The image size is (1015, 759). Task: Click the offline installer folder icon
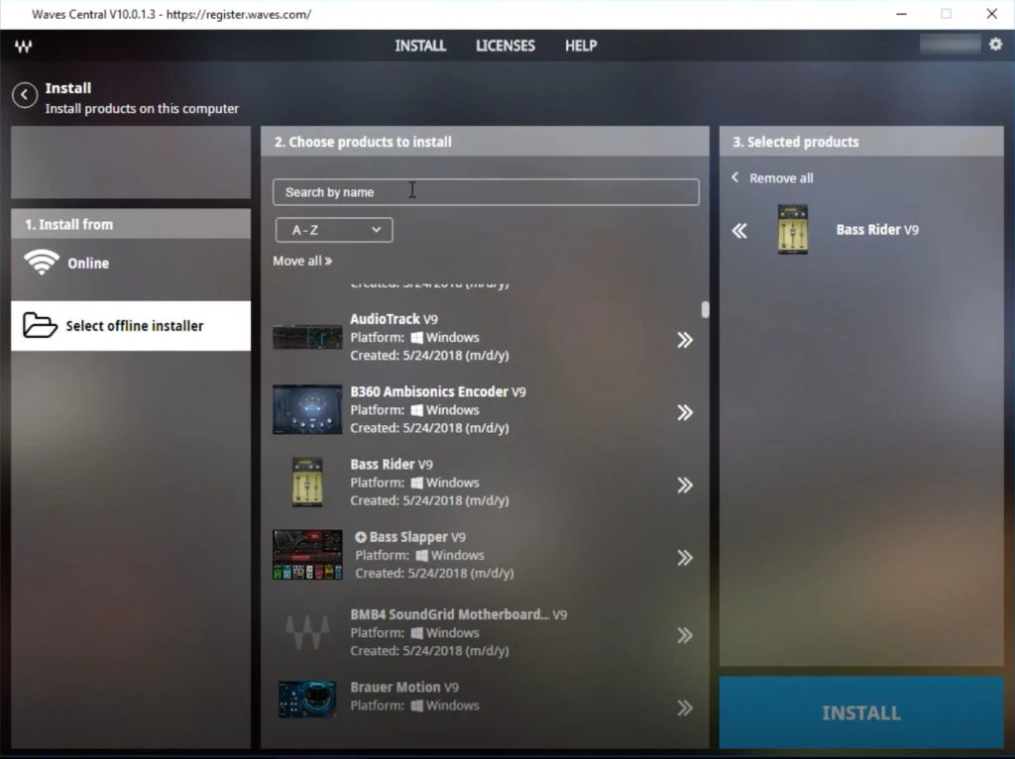click(x=40, y=325)
